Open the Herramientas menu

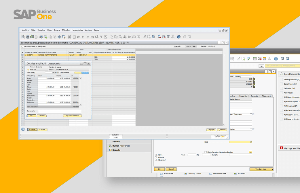(77, 30)
